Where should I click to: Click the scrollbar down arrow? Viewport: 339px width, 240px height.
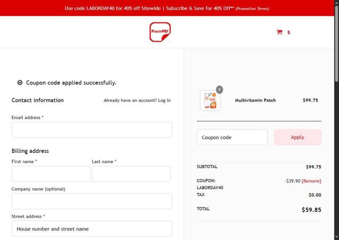pyautogui.click(x=337, y=238)
